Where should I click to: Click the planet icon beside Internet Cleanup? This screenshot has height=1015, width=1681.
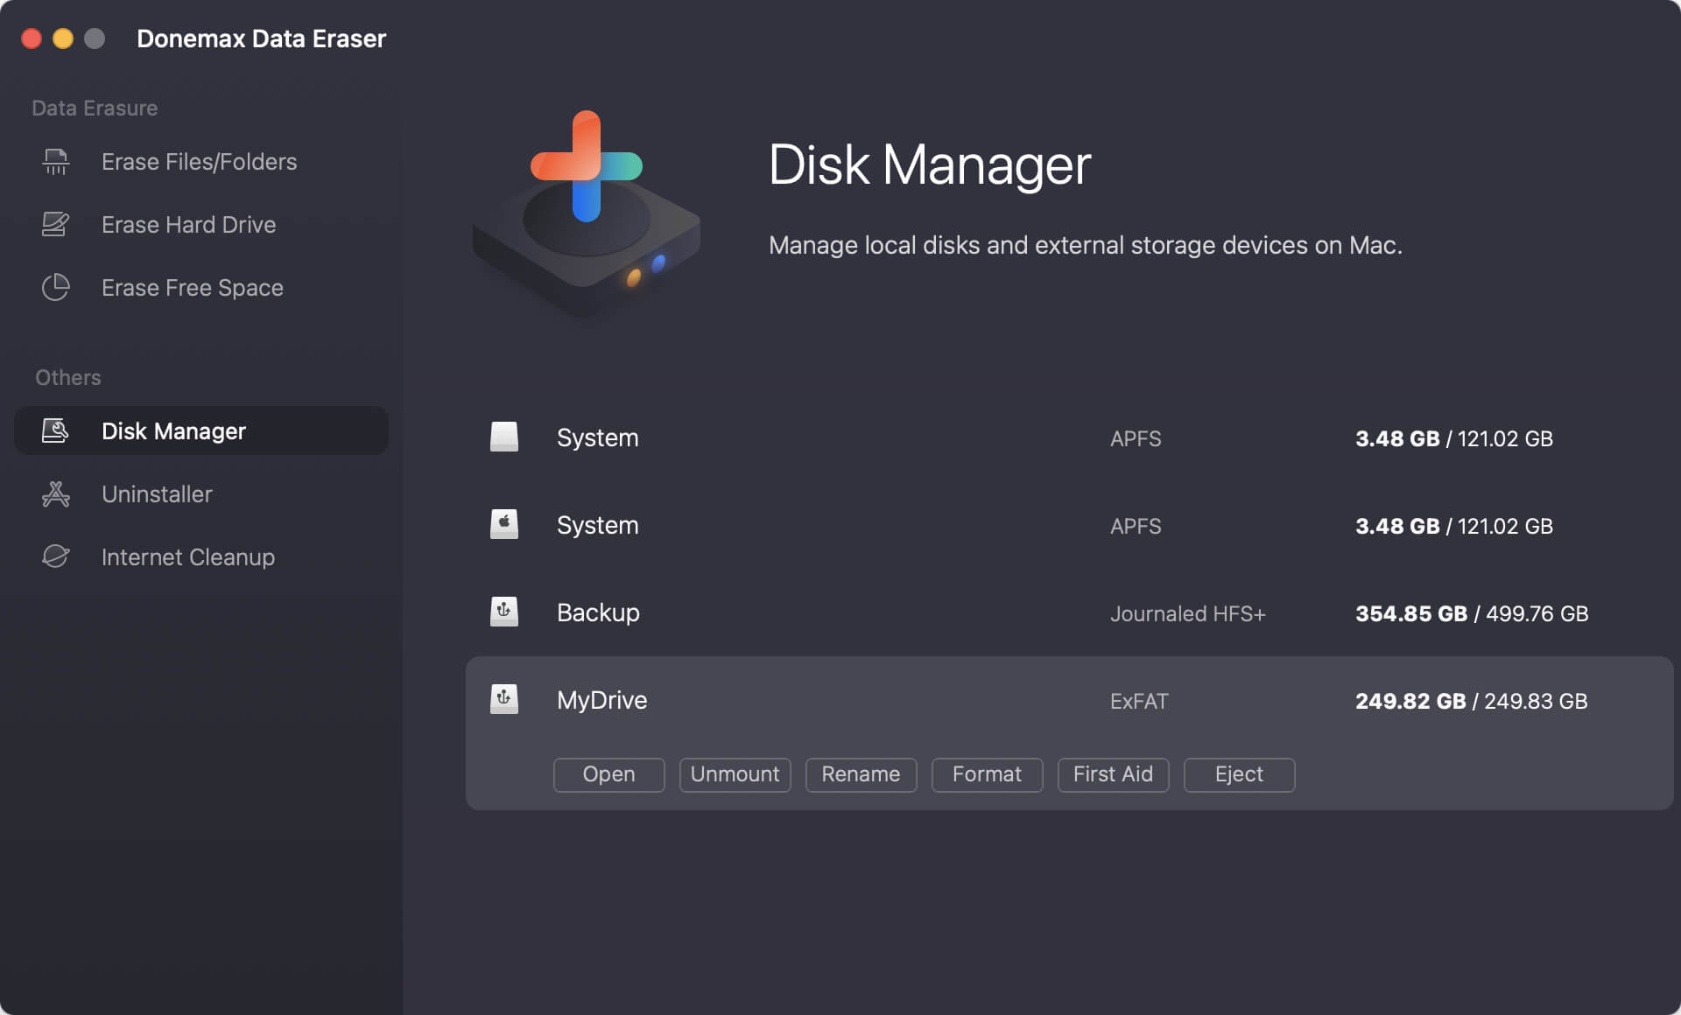point(55,556)
